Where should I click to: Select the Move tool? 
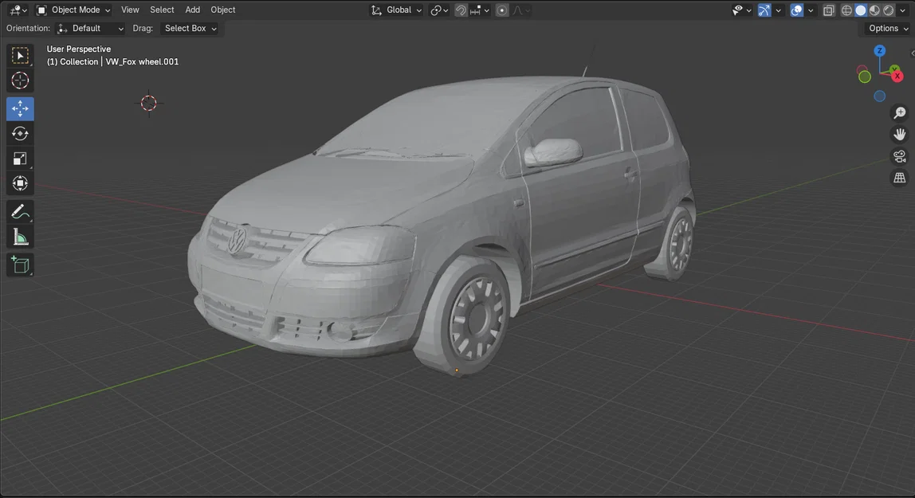19,108
